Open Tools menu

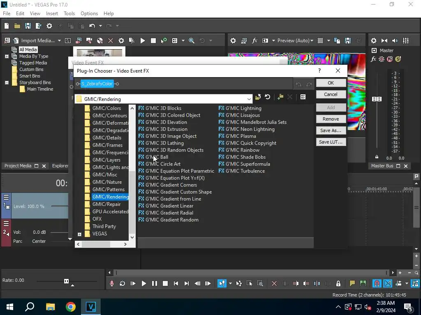69,14
